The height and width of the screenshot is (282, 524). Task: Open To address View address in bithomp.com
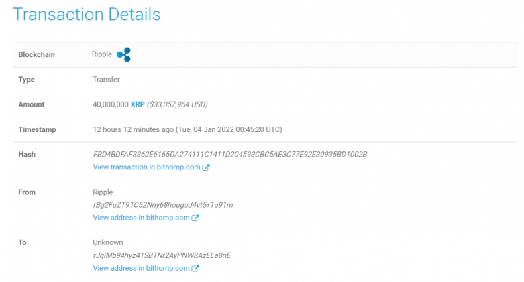click(x=141, y=268)
